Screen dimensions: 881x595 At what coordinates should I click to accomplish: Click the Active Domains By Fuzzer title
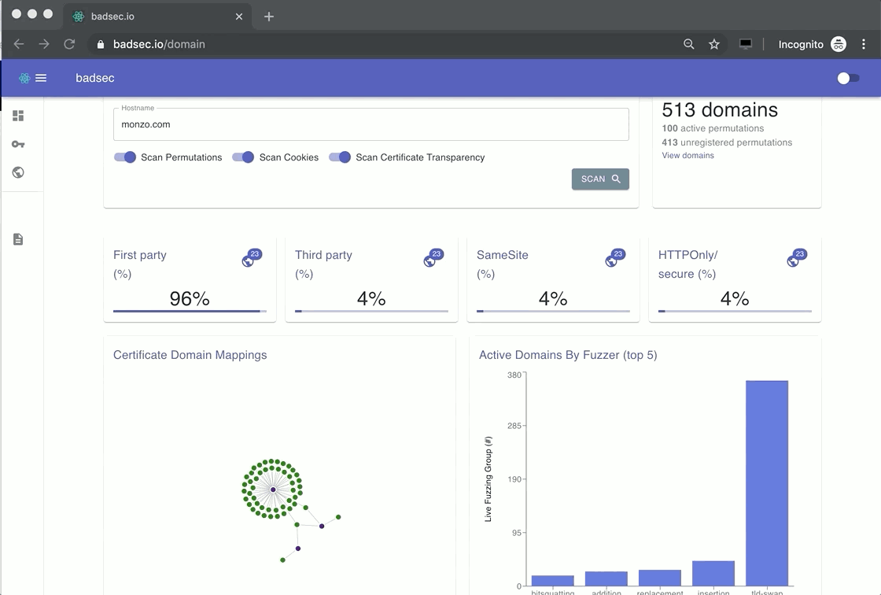[x=568, y=355]
